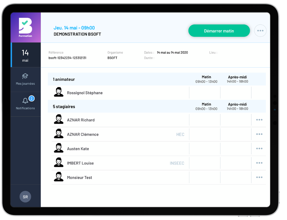The width and height of the screenshot is (287, 220).
Task: Open options menu for IMBERT Louise
Action: click(x=259, y=163)
